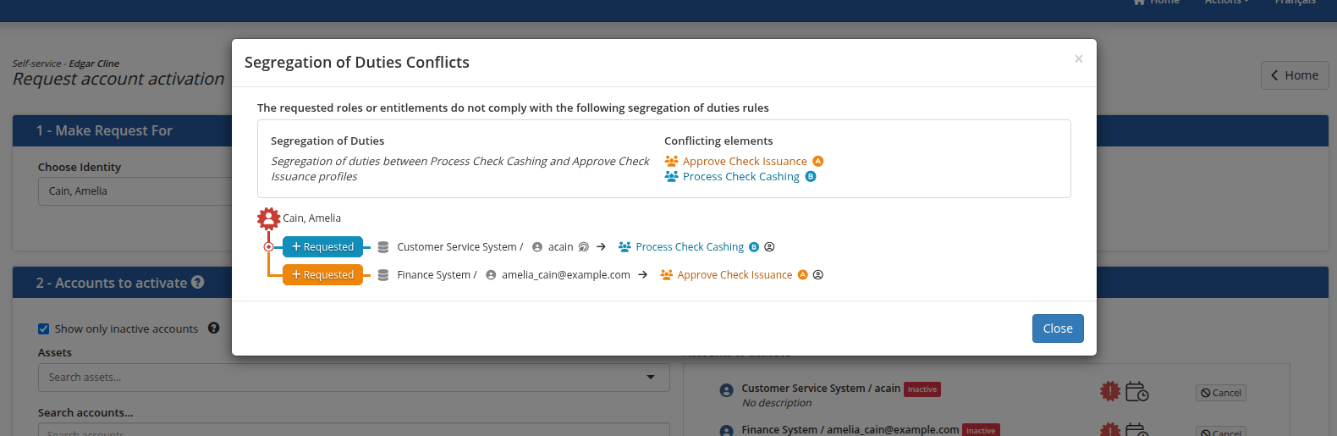
Task: Click help icon beside Accounts to activate heading
Action: click(198, 282)
